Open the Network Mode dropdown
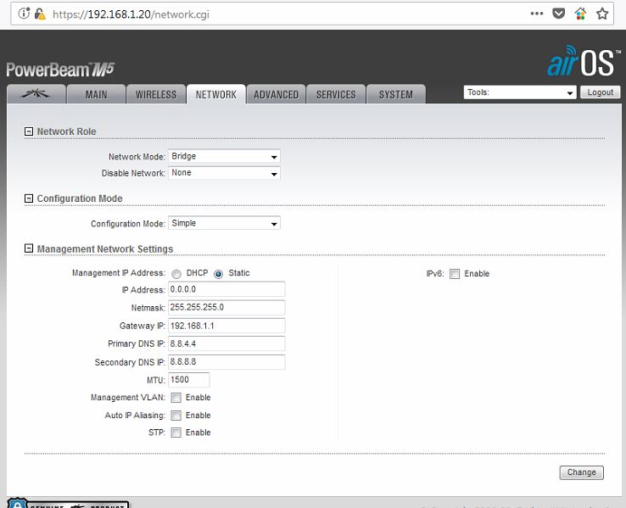This screenshot has width=626, height=508. pyautogui.click(x=224, y=156)
